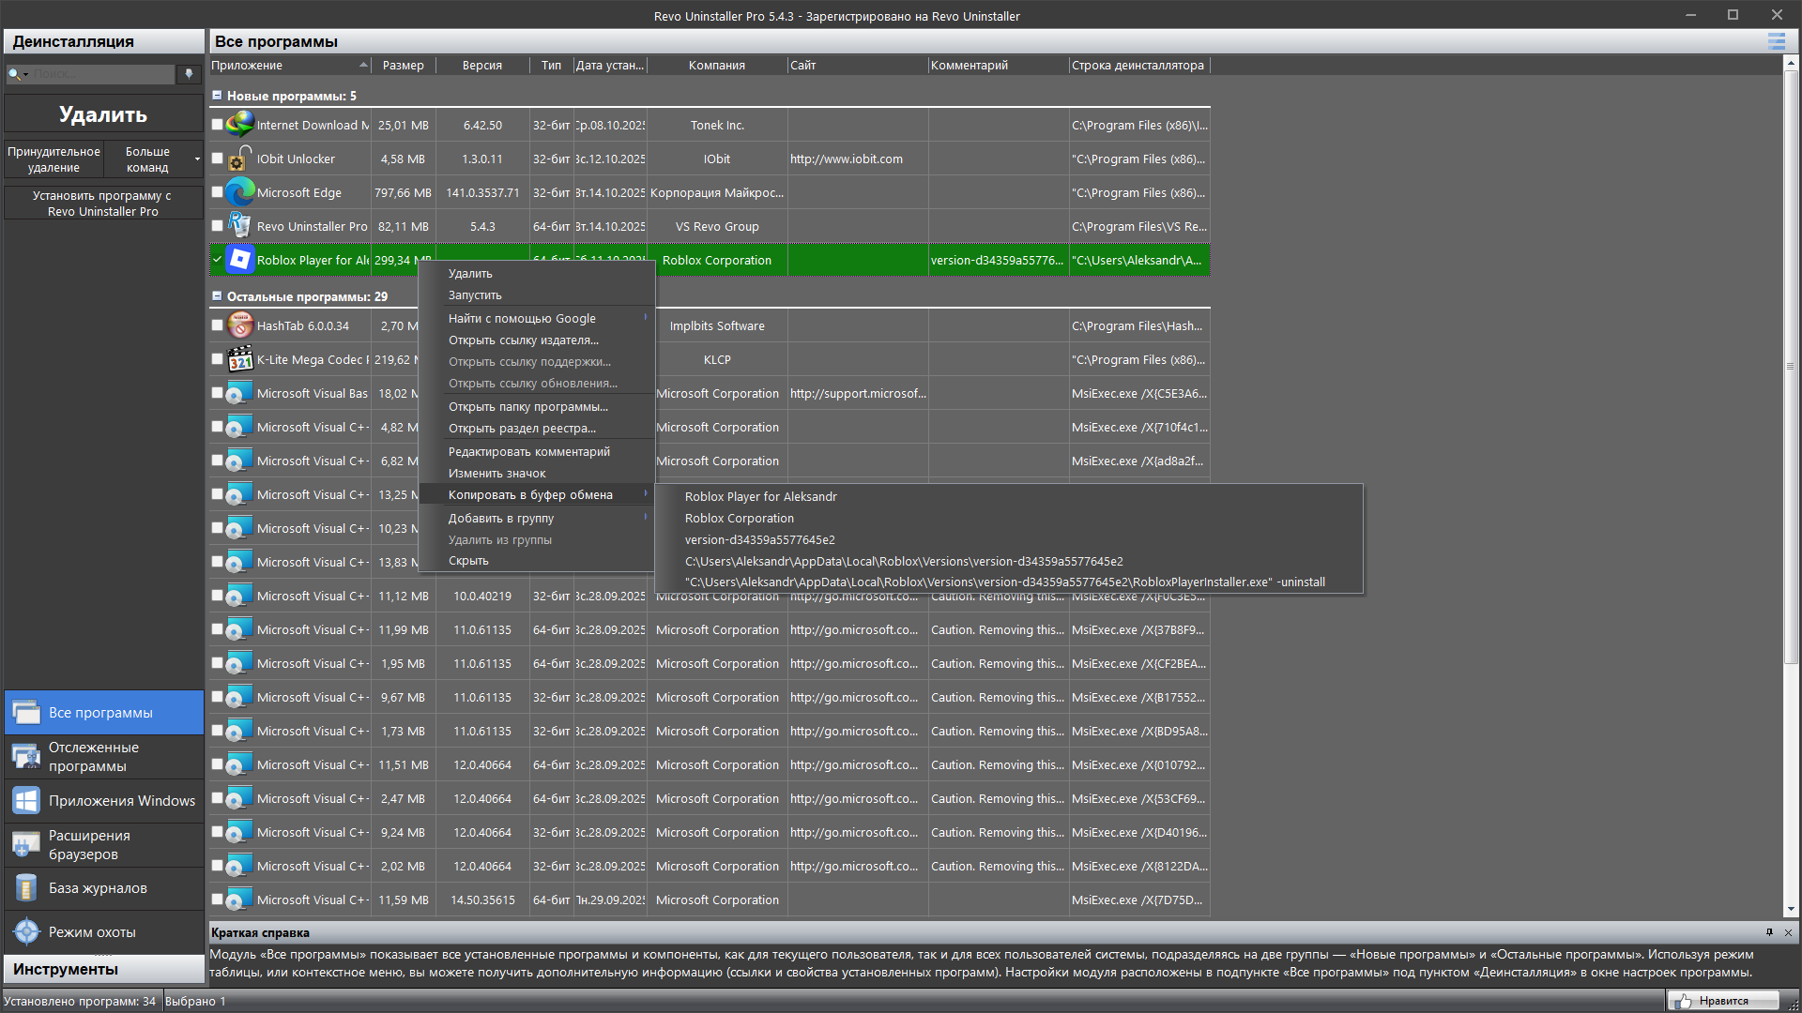The image size is (1802, 1013).
Task: Open the "Больше команд" dropdown arrow
Action: tap(197, 159)
